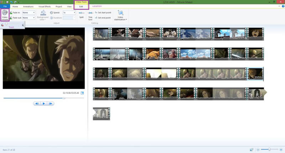Open the Visual Effects tab
Viewport: 285px width, 153px height.
point(45,6)
